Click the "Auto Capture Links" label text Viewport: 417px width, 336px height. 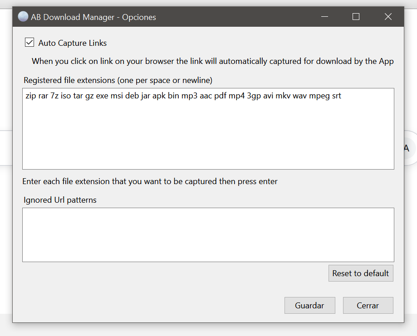point(73,43)
